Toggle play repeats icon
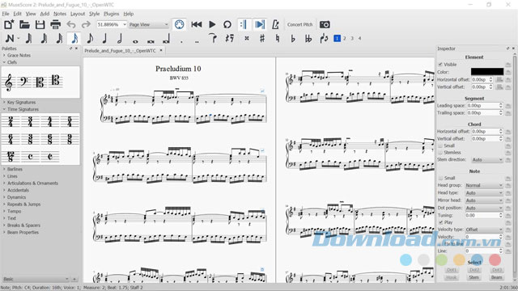Image resolution: width=518 pixels, height=291 pixels. point(244,24)
